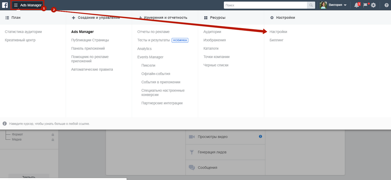Open Статистика аудитории

click(23, 32)
